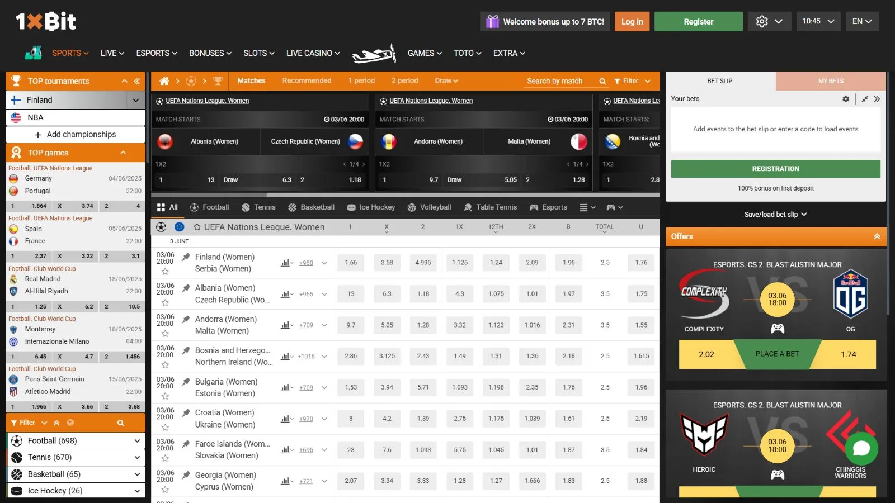This screenshot has width=895, height=503.
Task: Switch to the MY BETS tab
Action: [831, 81]
